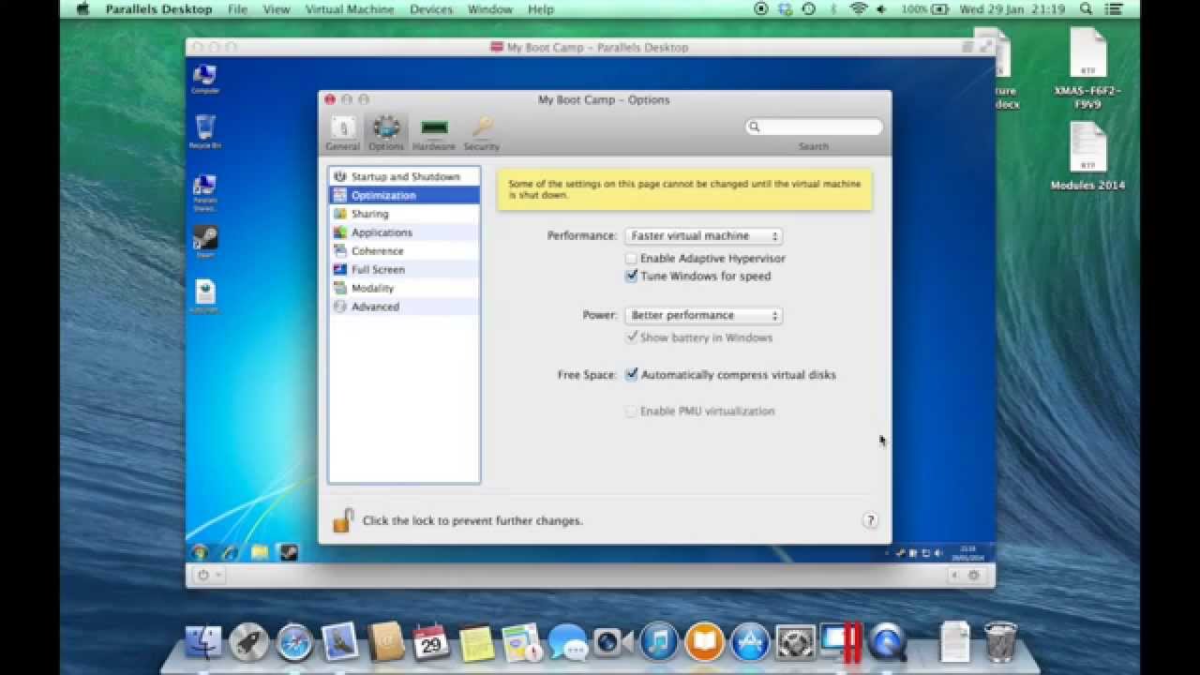The width and height of the screenshot is (1200, 675).
Task: Select Sharing in the sidebar
Action: click(404, 214)
